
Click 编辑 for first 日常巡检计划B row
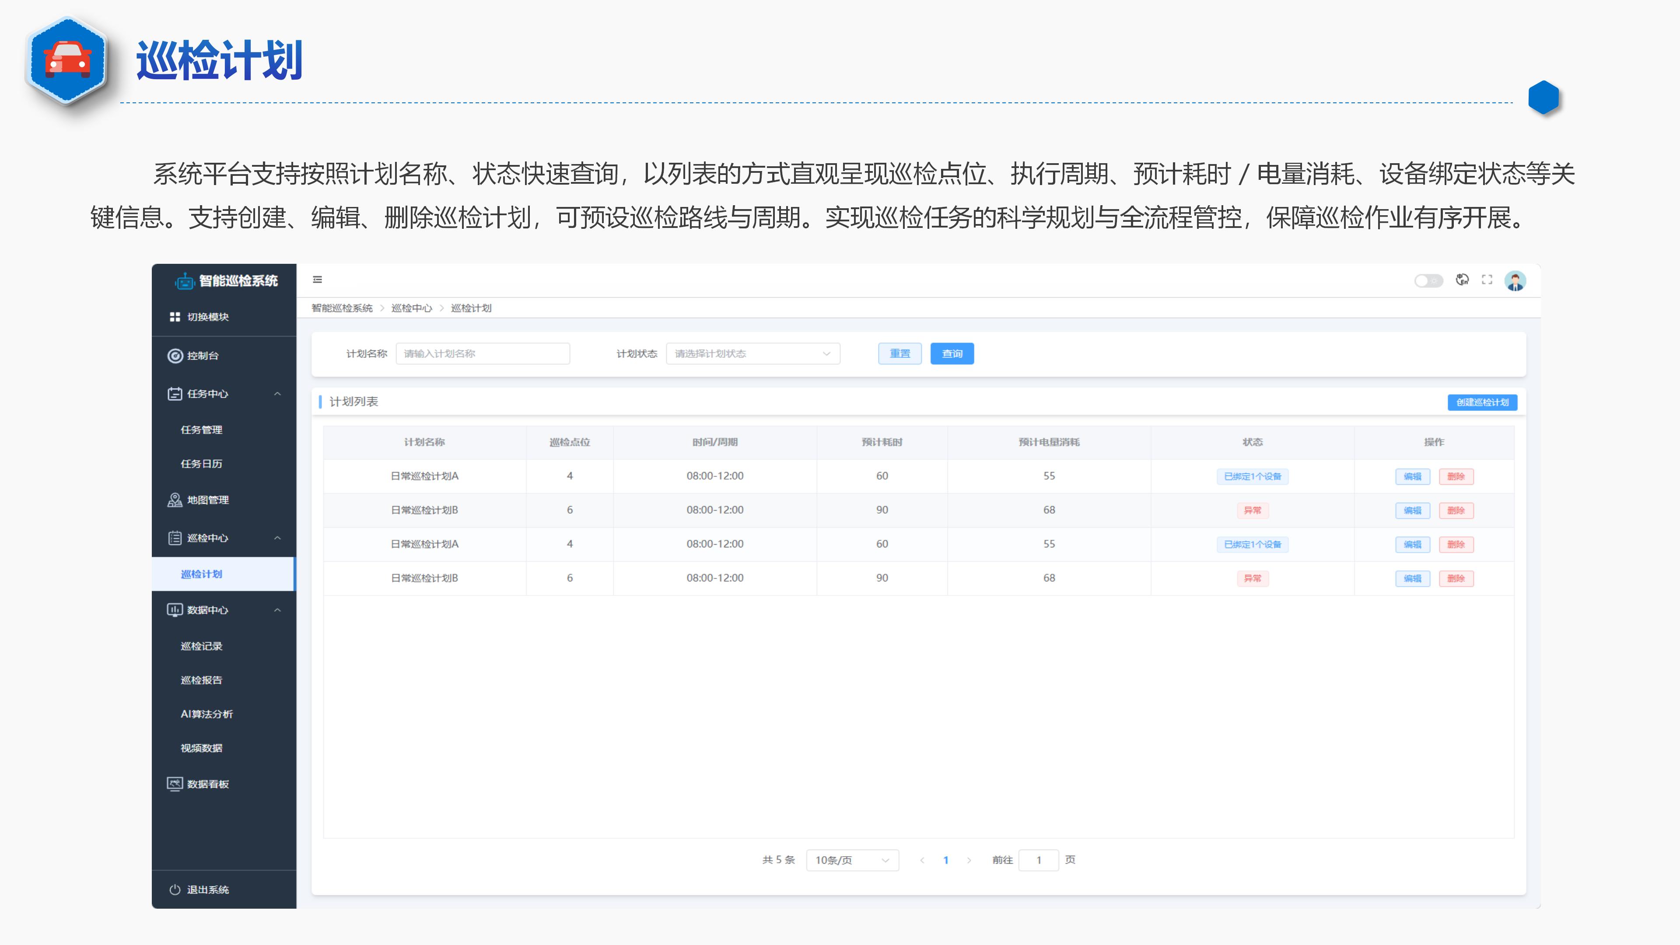(1413, 511)
